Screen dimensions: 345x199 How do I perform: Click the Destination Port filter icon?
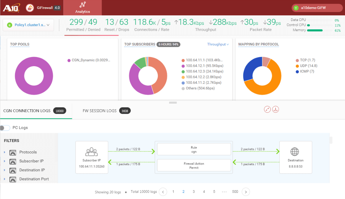[13, 179]
